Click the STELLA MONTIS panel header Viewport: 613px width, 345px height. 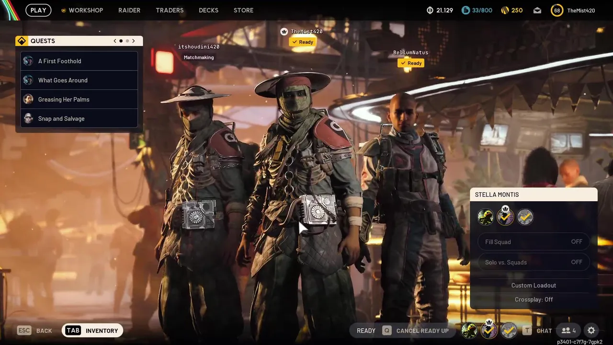534,195
